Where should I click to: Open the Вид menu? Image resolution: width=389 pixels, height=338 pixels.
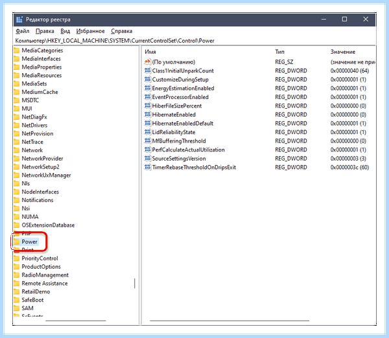point(65,31)
